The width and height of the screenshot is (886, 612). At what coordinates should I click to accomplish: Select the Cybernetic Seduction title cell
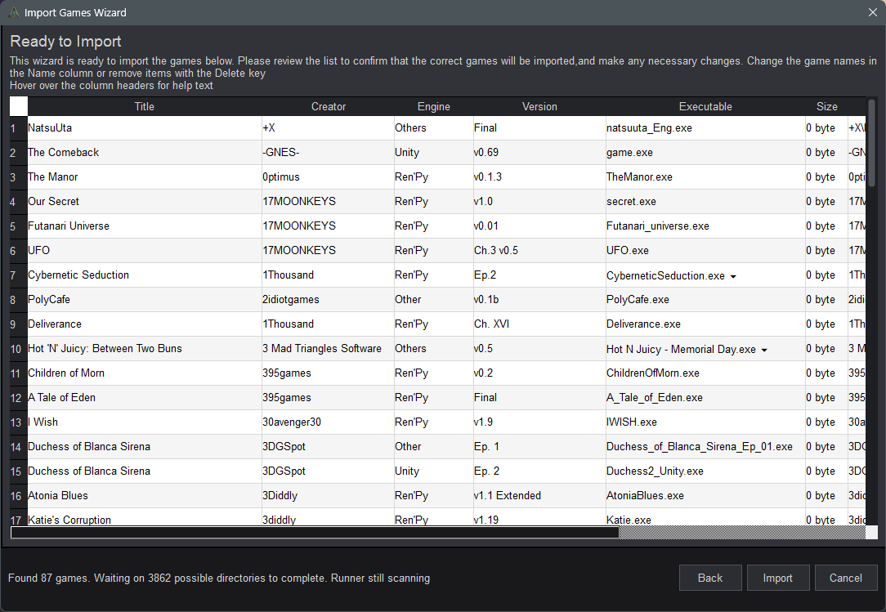pos(145,275)
